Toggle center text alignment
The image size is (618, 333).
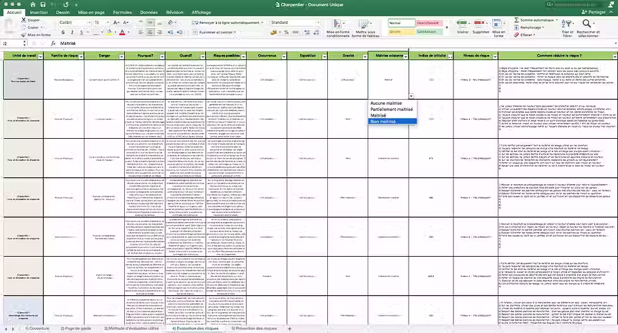pos(150,32)
